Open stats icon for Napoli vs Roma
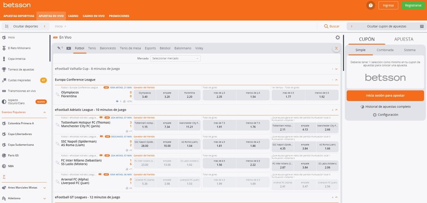This screenshot has width=427, height=203. 127,150
